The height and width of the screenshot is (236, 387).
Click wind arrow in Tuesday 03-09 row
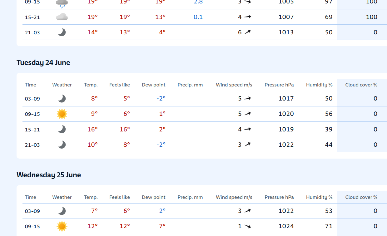248,98
